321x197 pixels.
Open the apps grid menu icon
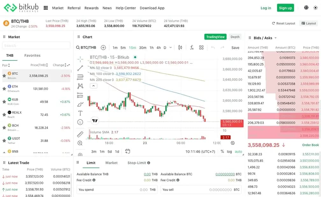[x=46, y=8]
